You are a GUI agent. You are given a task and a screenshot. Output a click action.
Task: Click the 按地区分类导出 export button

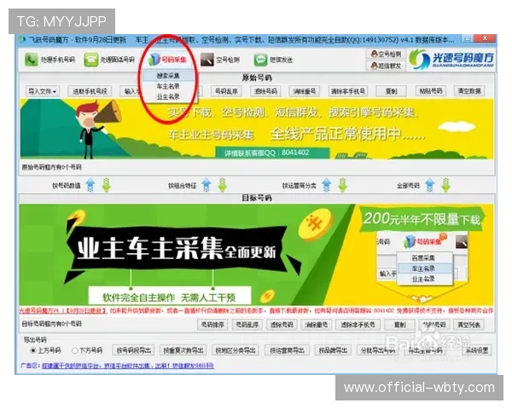pyautogui.click(x=236, y=350)
